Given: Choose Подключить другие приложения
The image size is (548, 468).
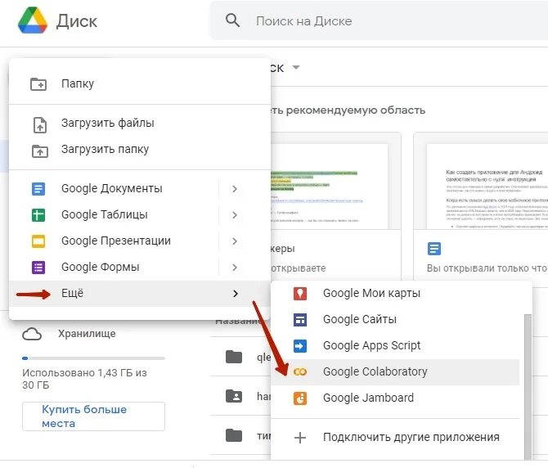Looking at the screenshot, I should point(395,438).
